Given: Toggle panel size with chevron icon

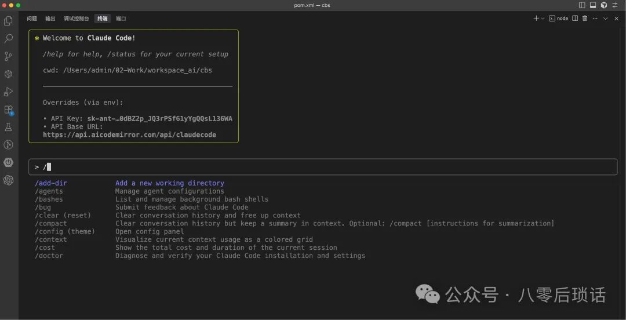Looking at the screenshot, I should [x=606, y=19].
